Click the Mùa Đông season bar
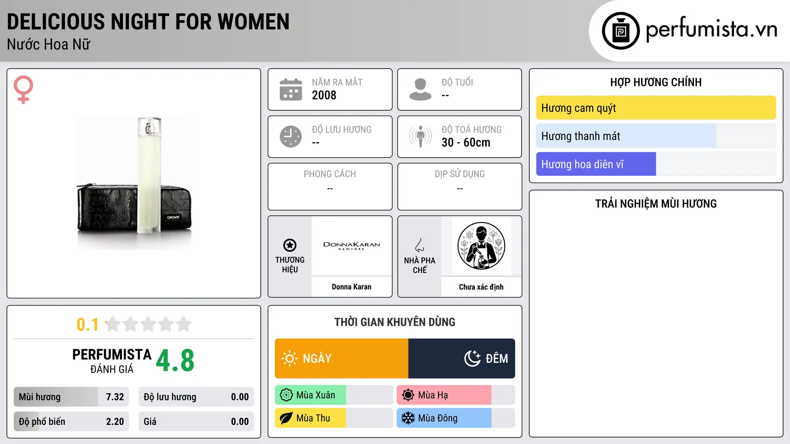 [456, 418]
